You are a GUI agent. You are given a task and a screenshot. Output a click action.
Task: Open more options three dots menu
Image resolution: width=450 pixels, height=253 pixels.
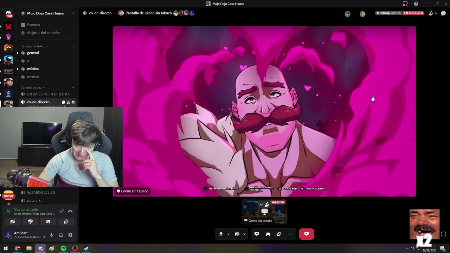tap(290, 234)
